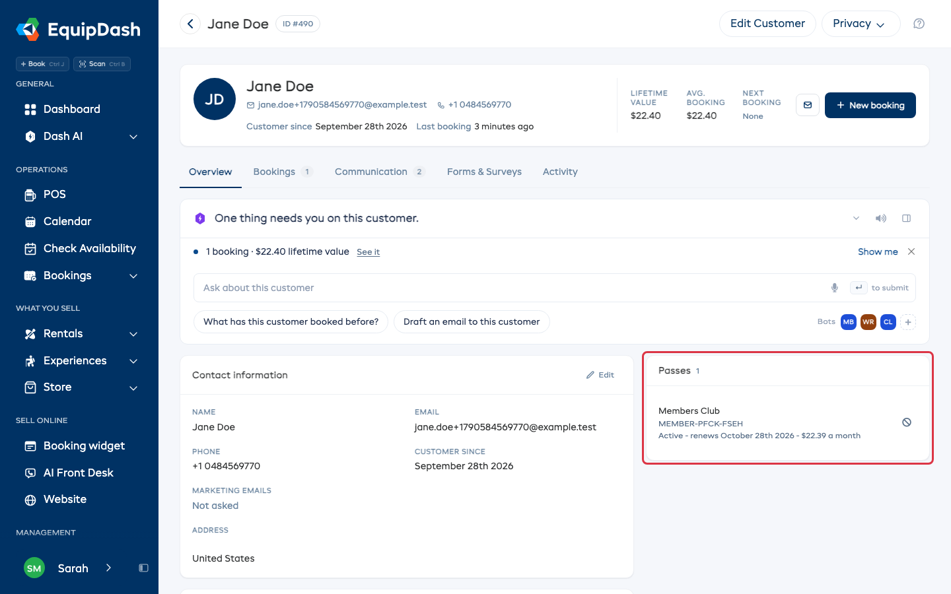The image size is (951, 594).
Task: Open the Forms & Surveys tab
Action: click(484, 172)
